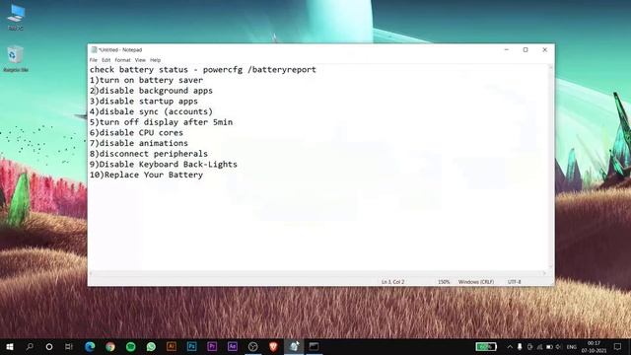Image resolution: width=631 pixels, height=355 pixels.
Task: Click Notepad vertical scrollbar
Action: [551, 167]
